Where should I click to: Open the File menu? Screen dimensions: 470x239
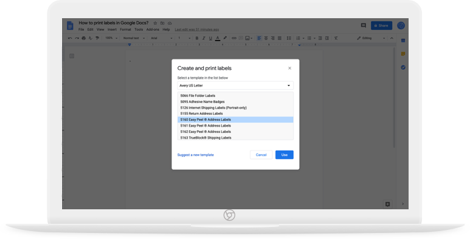(81, 30)
